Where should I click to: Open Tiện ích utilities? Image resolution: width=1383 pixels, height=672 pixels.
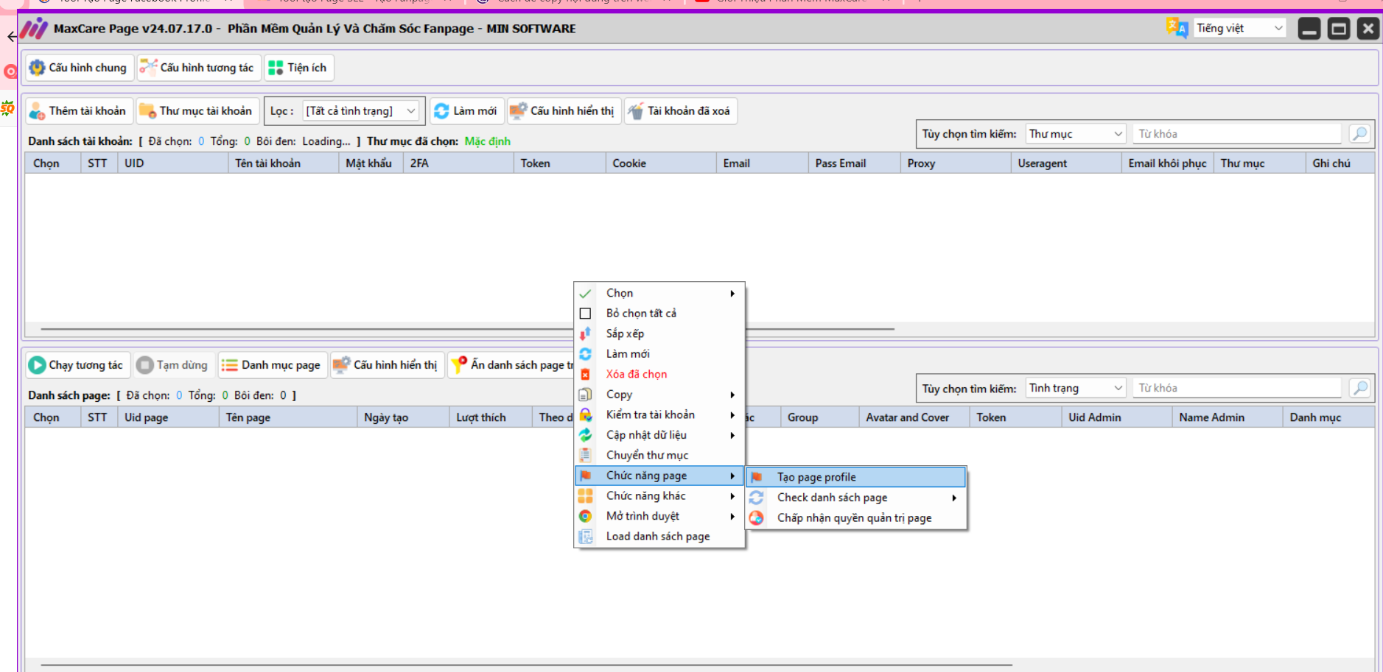coord(298,68)
